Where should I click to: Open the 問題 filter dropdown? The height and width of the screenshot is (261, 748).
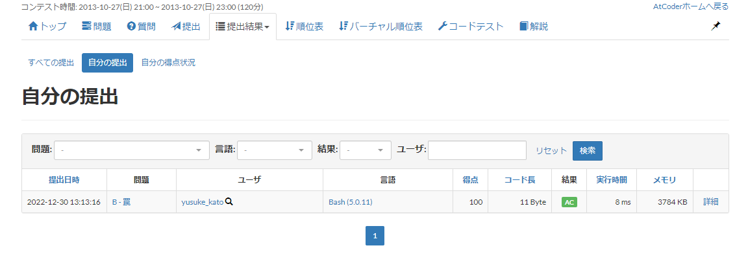pos(132,150)
